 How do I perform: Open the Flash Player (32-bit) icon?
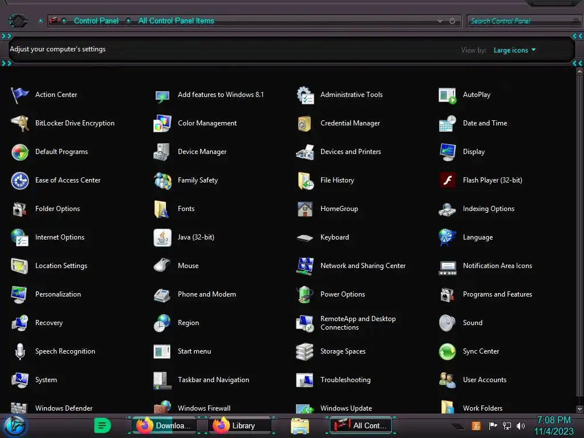coord(447,181)
